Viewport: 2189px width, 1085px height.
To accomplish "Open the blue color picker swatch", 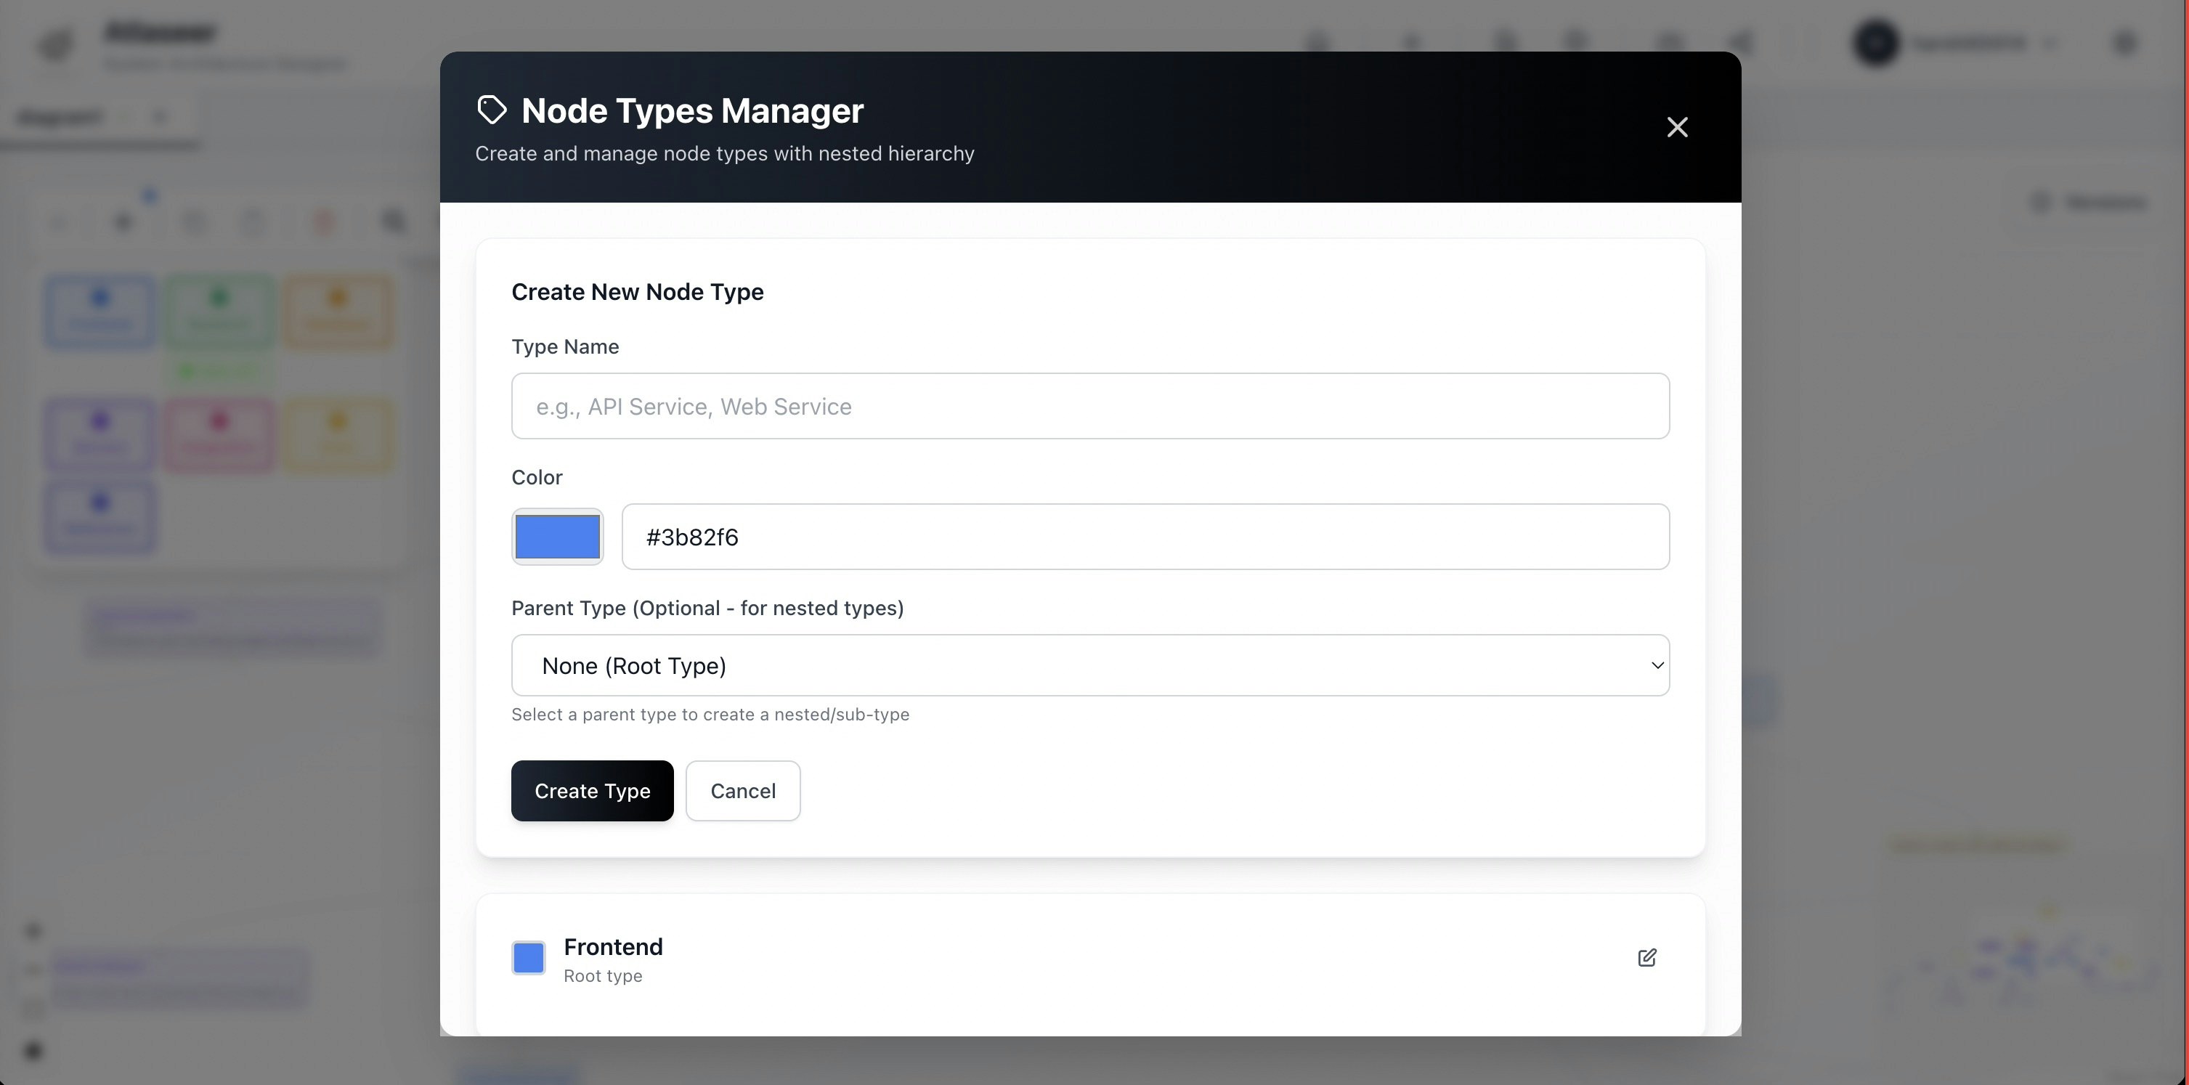I will tap(558, 537).
